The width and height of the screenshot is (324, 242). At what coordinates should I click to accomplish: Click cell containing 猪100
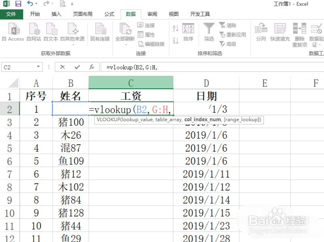point(71,122)
